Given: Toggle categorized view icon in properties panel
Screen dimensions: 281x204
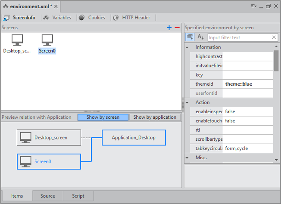Looking at the screenshot, I should coord(190,37).
